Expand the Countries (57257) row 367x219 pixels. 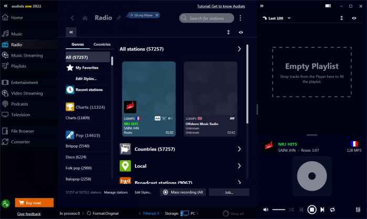tap(239, 149)
